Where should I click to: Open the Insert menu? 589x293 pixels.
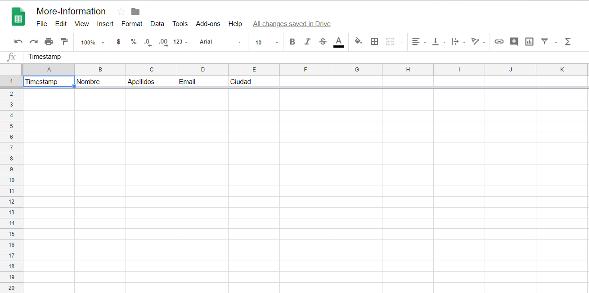105,24
